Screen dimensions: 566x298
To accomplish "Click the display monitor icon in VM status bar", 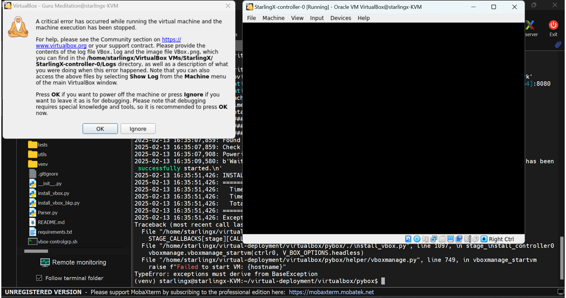I will (x=451, y=239).
